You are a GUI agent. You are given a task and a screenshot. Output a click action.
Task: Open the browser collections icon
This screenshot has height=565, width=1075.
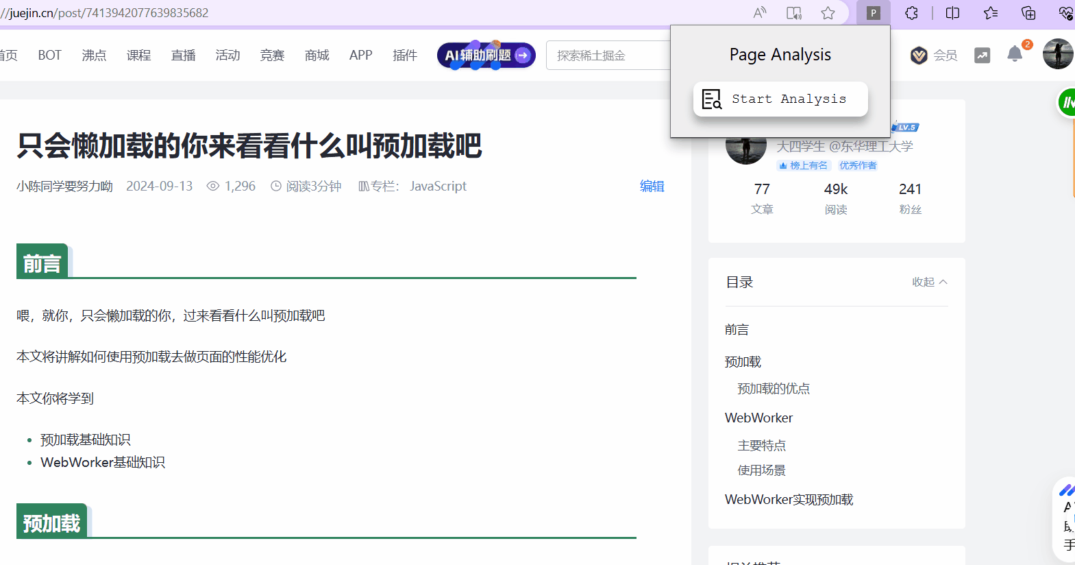pos(1028,13)
